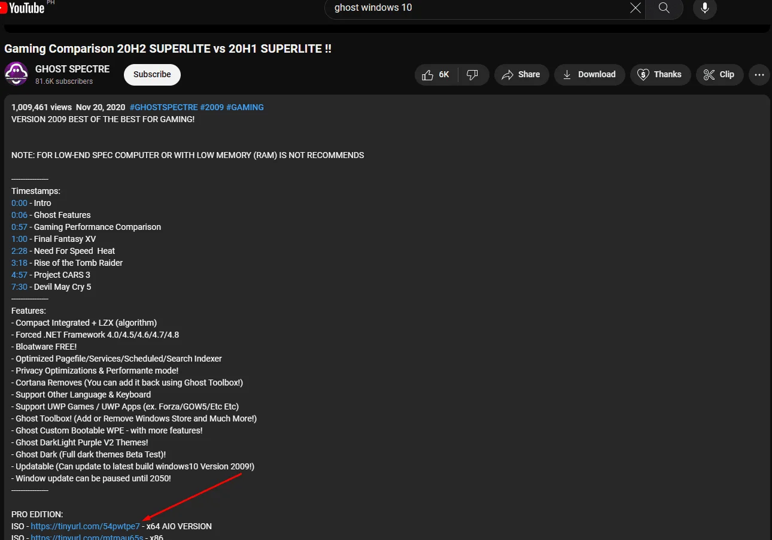Open the #GHOSTSPECTRE hashtag
This screenshot has height=540, width=772.
163,107
